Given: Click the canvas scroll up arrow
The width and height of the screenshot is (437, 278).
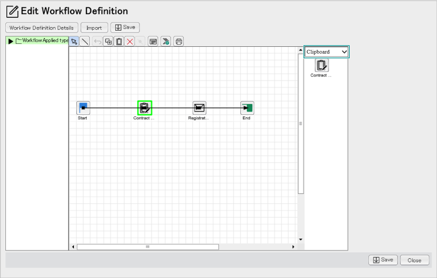Looking at the screenshot, I should coord(301,50).
